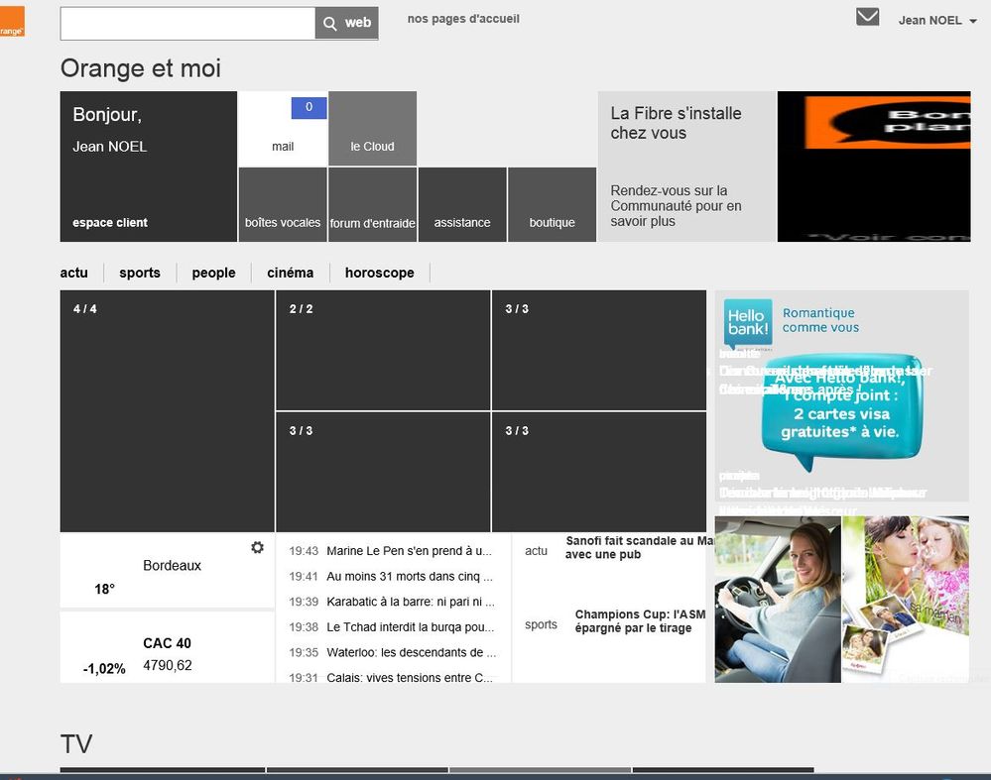Open the assistance tile
The image size is (991, 780).
click(462, 204)
